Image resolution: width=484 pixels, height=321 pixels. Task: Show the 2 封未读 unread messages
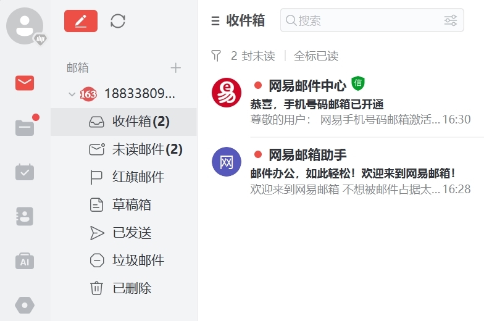click(253, 56)
